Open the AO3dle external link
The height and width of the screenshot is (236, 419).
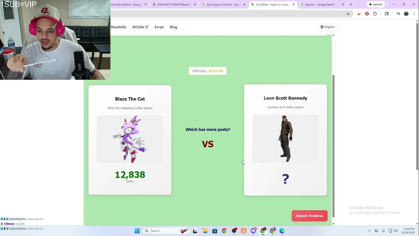click(140, 27)
